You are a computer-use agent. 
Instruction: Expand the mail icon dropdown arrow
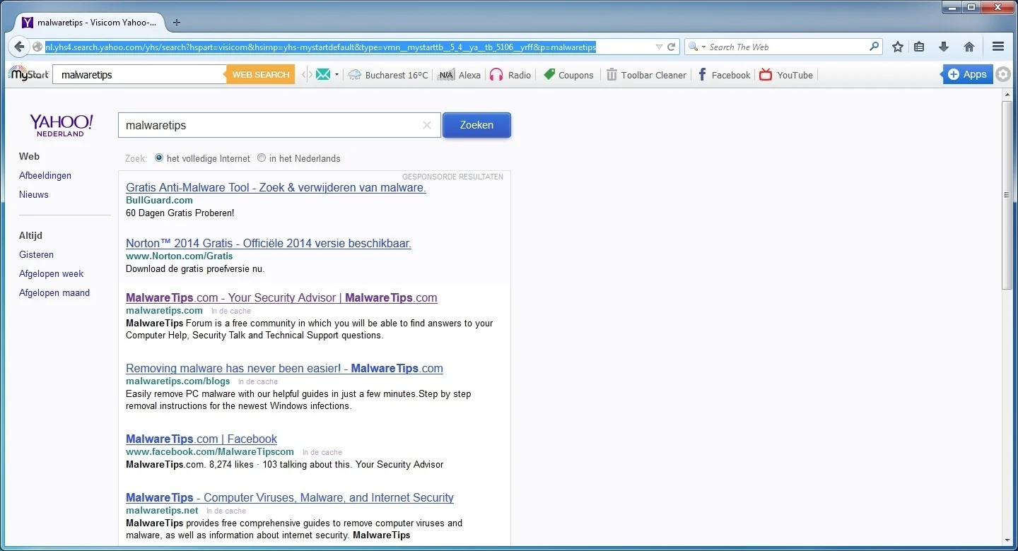click(337, 74)
